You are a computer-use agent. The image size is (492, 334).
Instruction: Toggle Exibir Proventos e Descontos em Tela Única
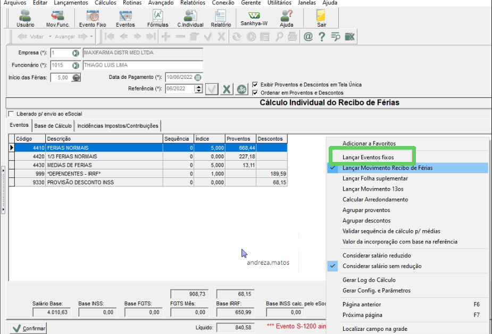tap(255, 85)
